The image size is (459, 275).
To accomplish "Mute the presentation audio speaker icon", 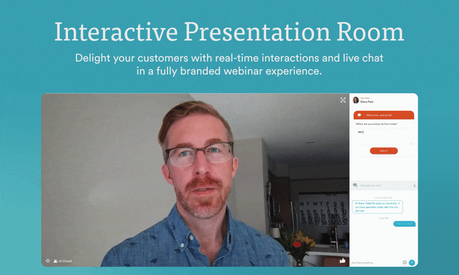I will (x=48, y=261).
